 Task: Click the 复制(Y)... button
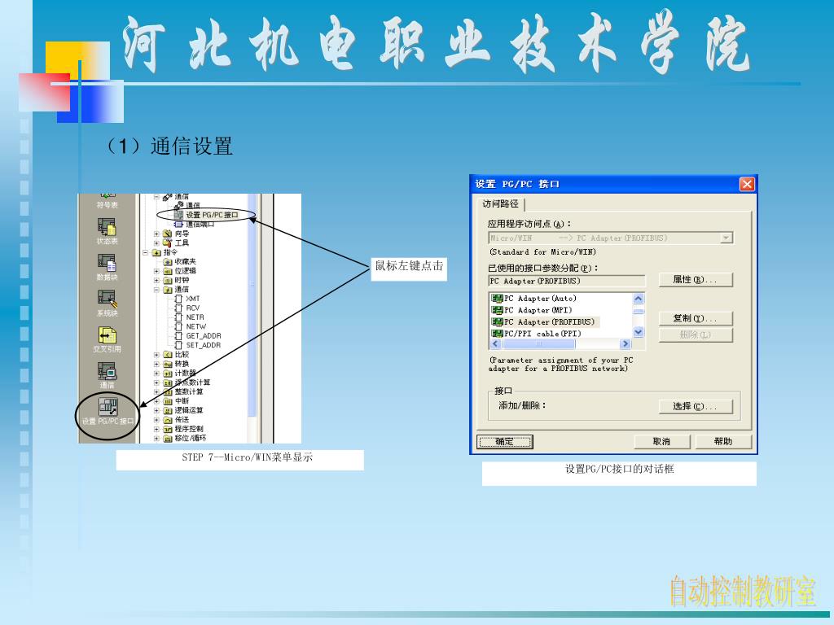pos(696,318)
